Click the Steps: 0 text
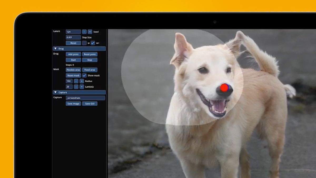Image resolution: width=316 pixels, height=178 pixels. tap(70, 65)
